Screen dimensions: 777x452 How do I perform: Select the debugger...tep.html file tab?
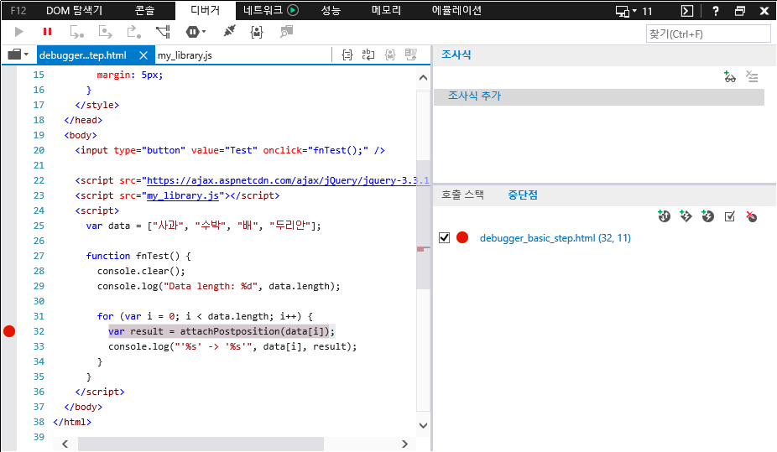tap(83, 55)
